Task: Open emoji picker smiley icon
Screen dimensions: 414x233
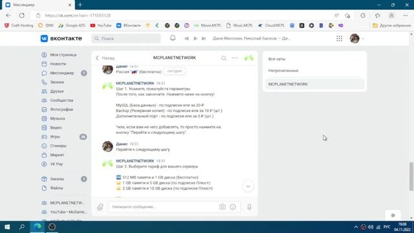Action: [x=233, y=207]
